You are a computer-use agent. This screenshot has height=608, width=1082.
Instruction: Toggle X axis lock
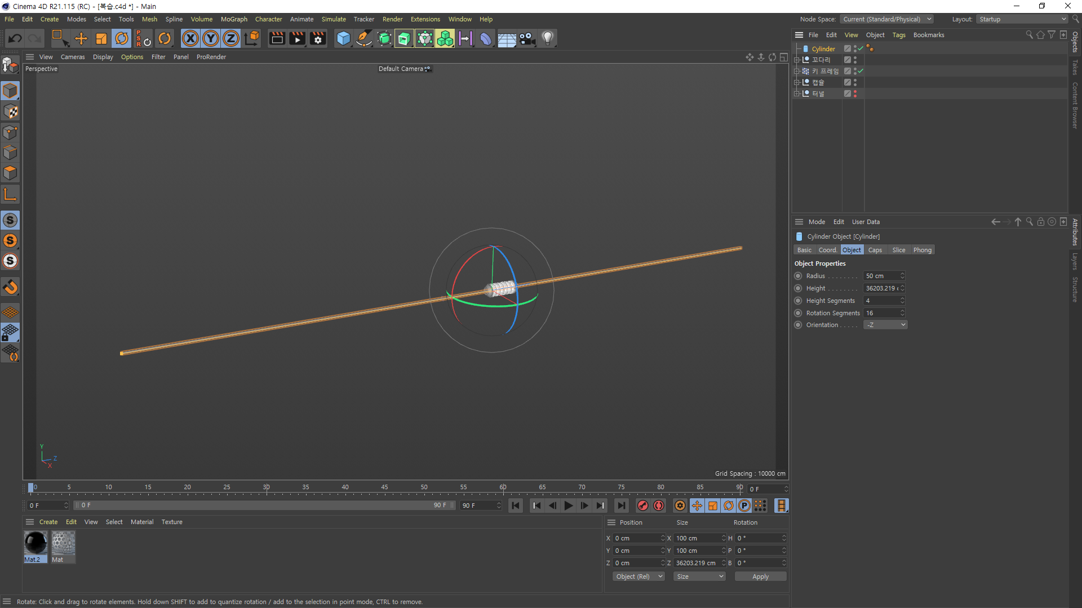[x=190, y=38]
